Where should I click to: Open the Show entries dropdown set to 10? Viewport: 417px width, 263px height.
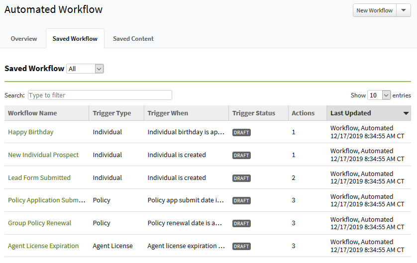pyautogui.click(x=379, y=95)
